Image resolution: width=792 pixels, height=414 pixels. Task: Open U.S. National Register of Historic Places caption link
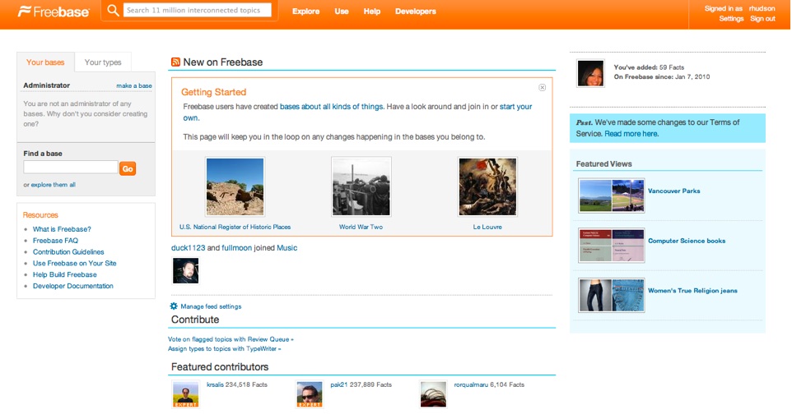coord(235,227)
